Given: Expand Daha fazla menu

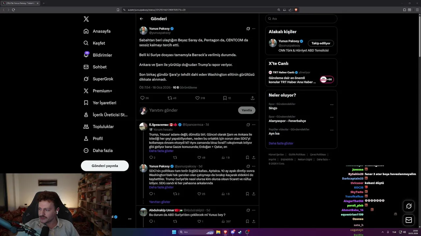Looking at the screenshot, I should point(98,150).
